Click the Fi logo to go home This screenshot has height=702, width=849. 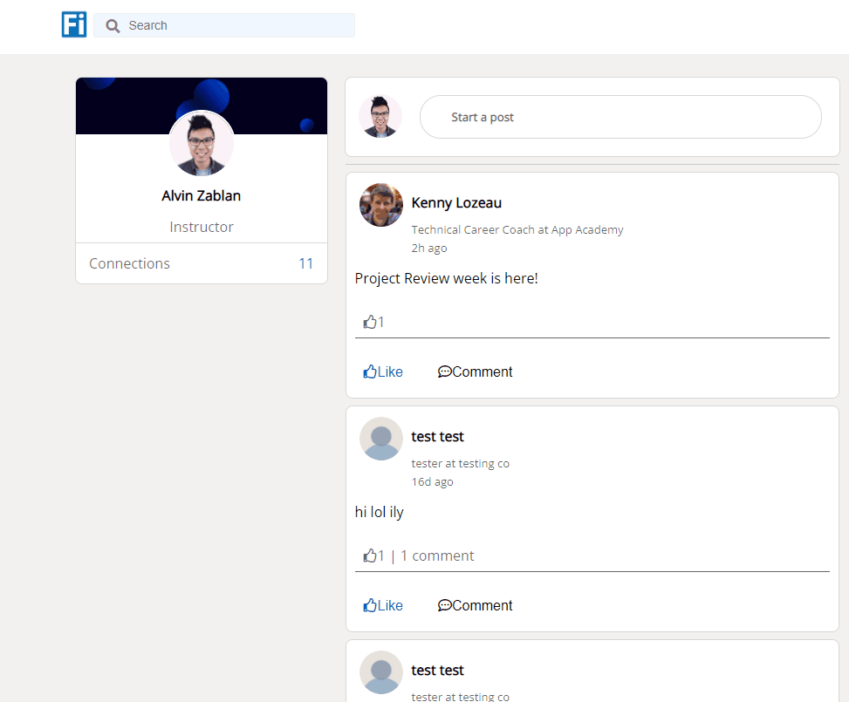(73, 25)
